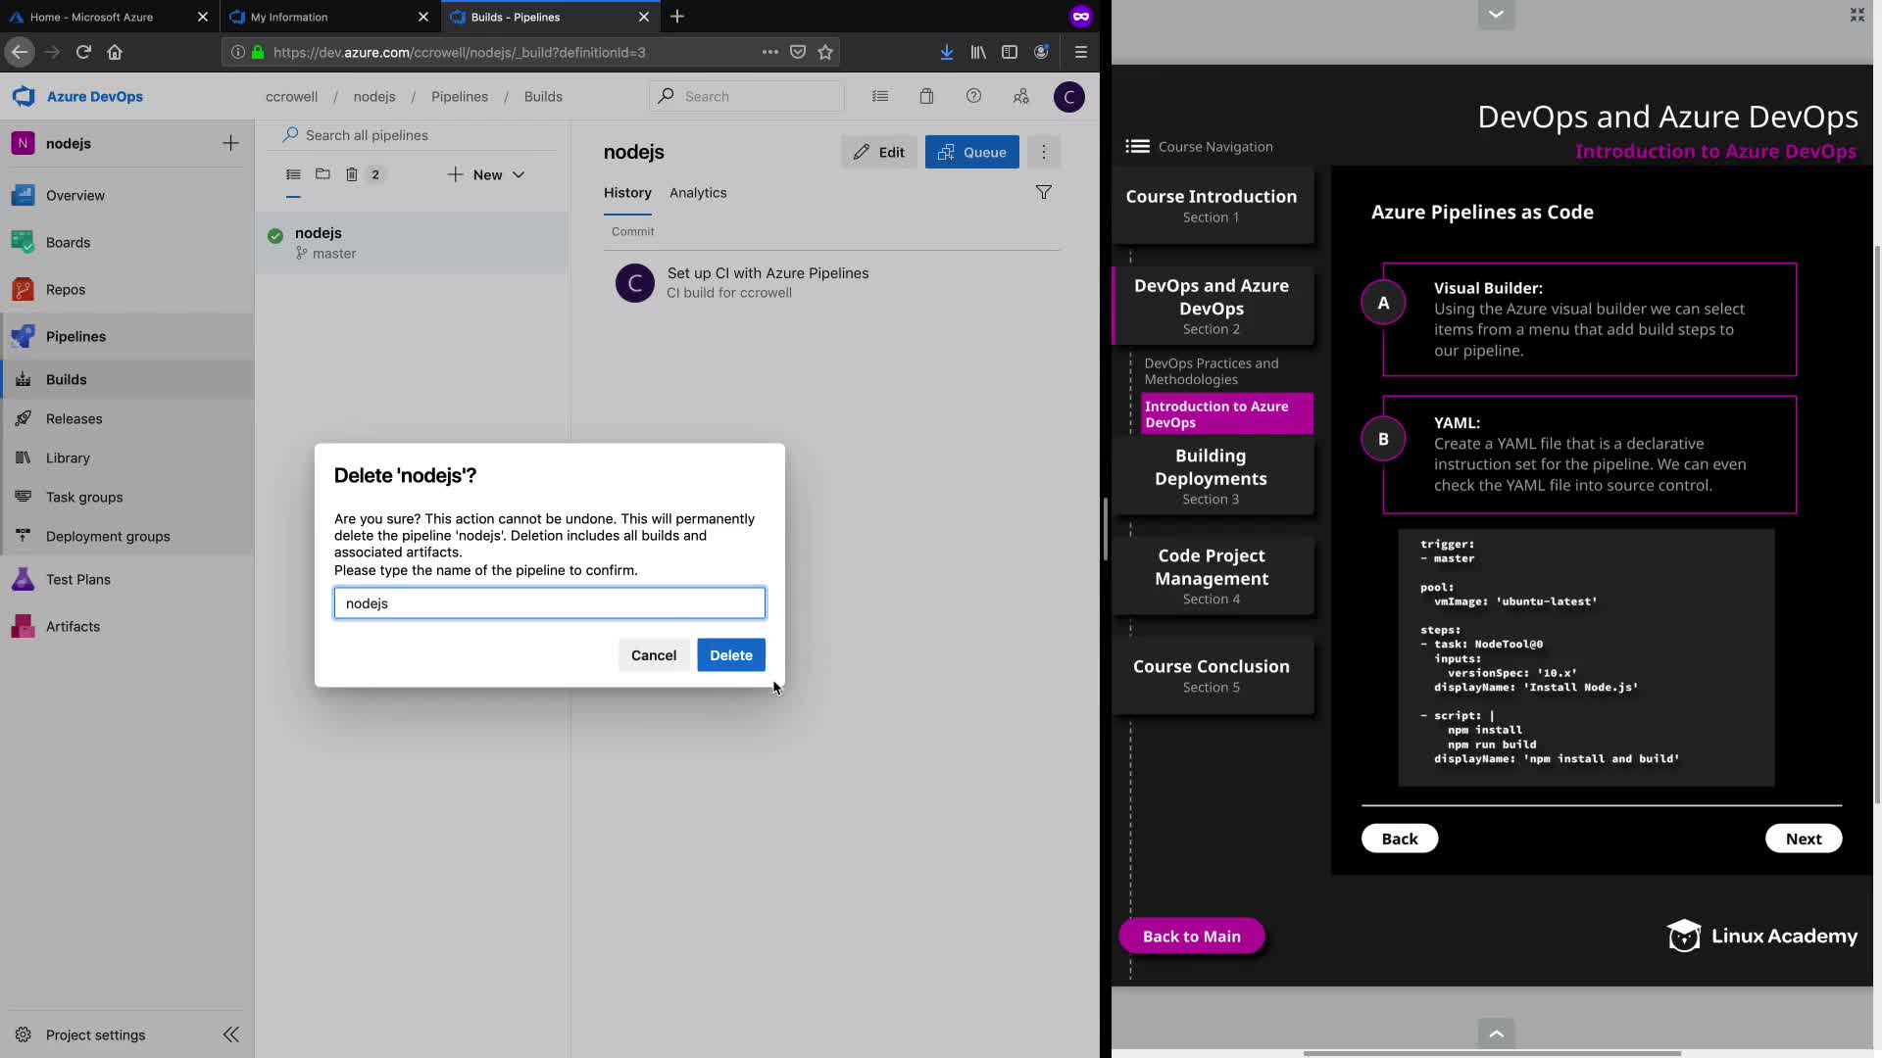Image resolution: width=1882 pixels, height=1058 pixels.
Task: Go to Next course slide
Action: pyautogui.click(x=1803, y=839)
